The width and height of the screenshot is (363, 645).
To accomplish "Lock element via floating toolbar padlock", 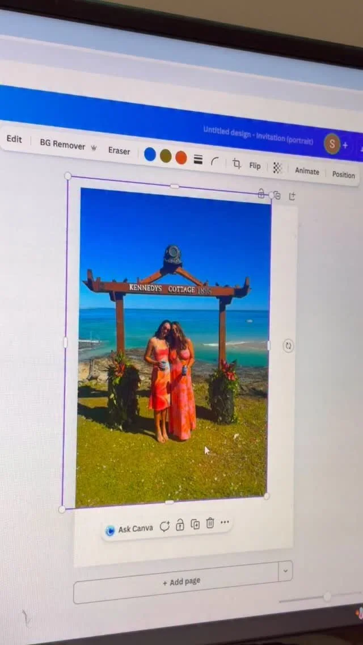I will (x=180, y=525).
